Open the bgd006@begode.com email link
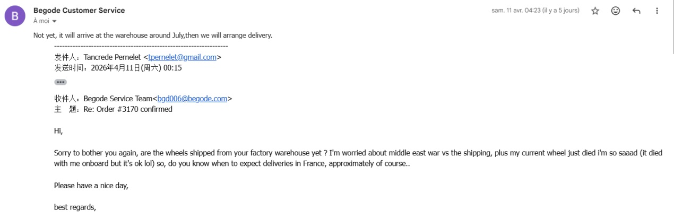 click(x=192, y=99)
